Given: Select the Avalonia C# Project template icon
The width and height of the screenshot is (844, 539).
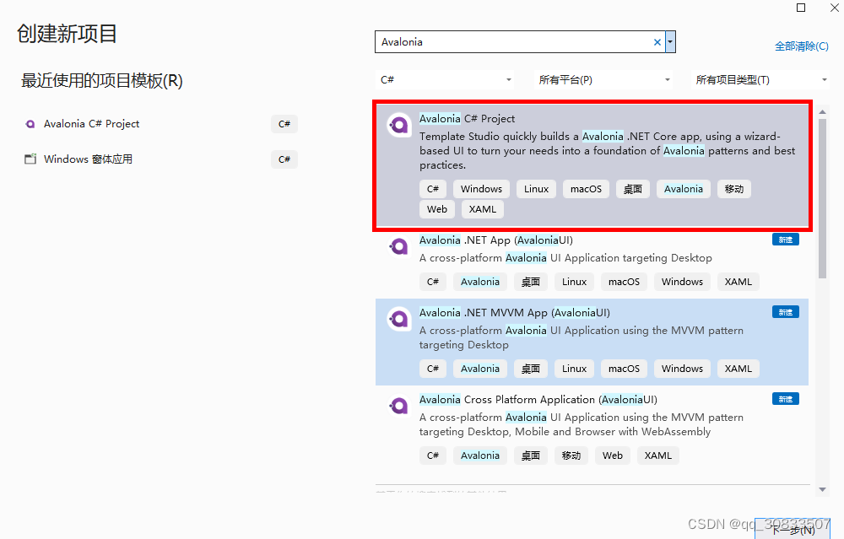Looking at the screenshot, I should click(398, 125).
